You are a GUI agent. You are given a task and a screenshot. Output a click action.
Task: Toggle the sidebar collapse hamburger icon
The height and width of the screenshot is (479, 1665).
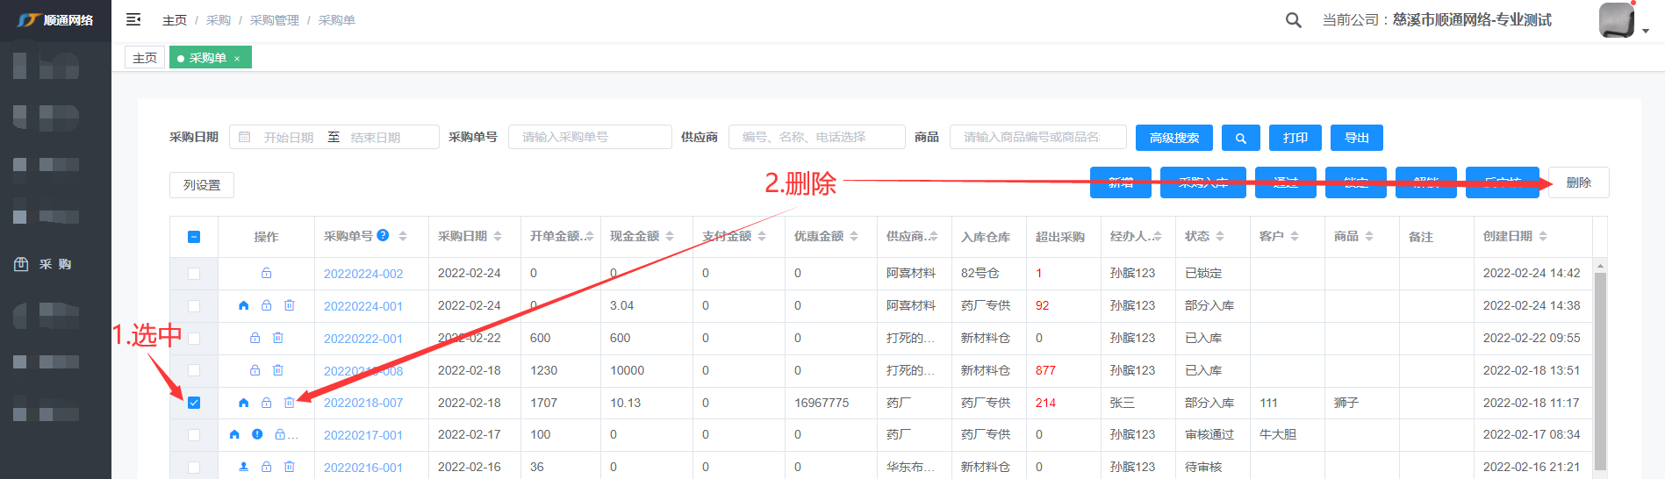[x=133, y=19]
